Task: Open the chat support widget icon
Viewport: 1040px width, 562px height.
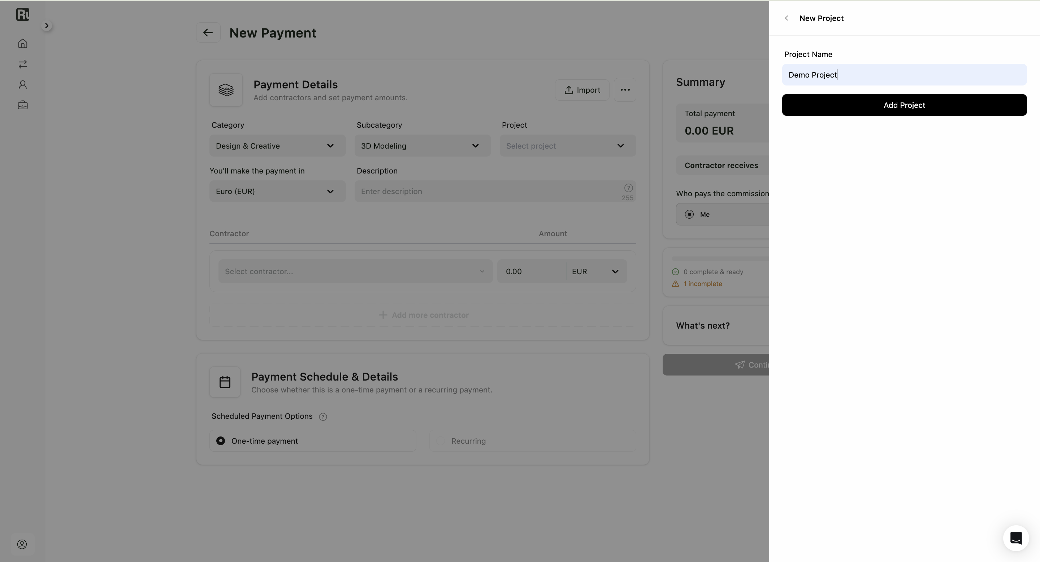Action: pyautogui.click(x=1016, y=538)
